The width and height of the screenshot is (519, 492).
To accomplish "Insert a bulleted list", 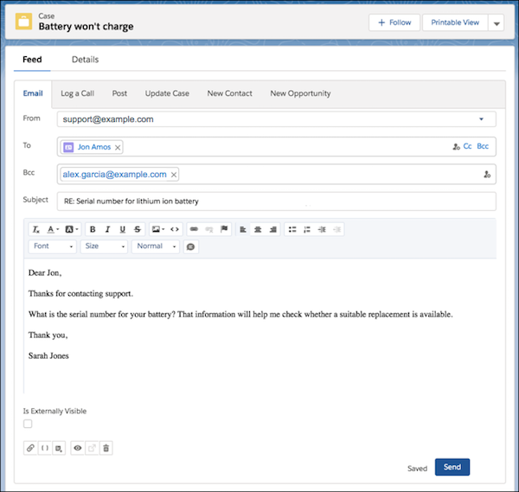I will click(292, 229).
